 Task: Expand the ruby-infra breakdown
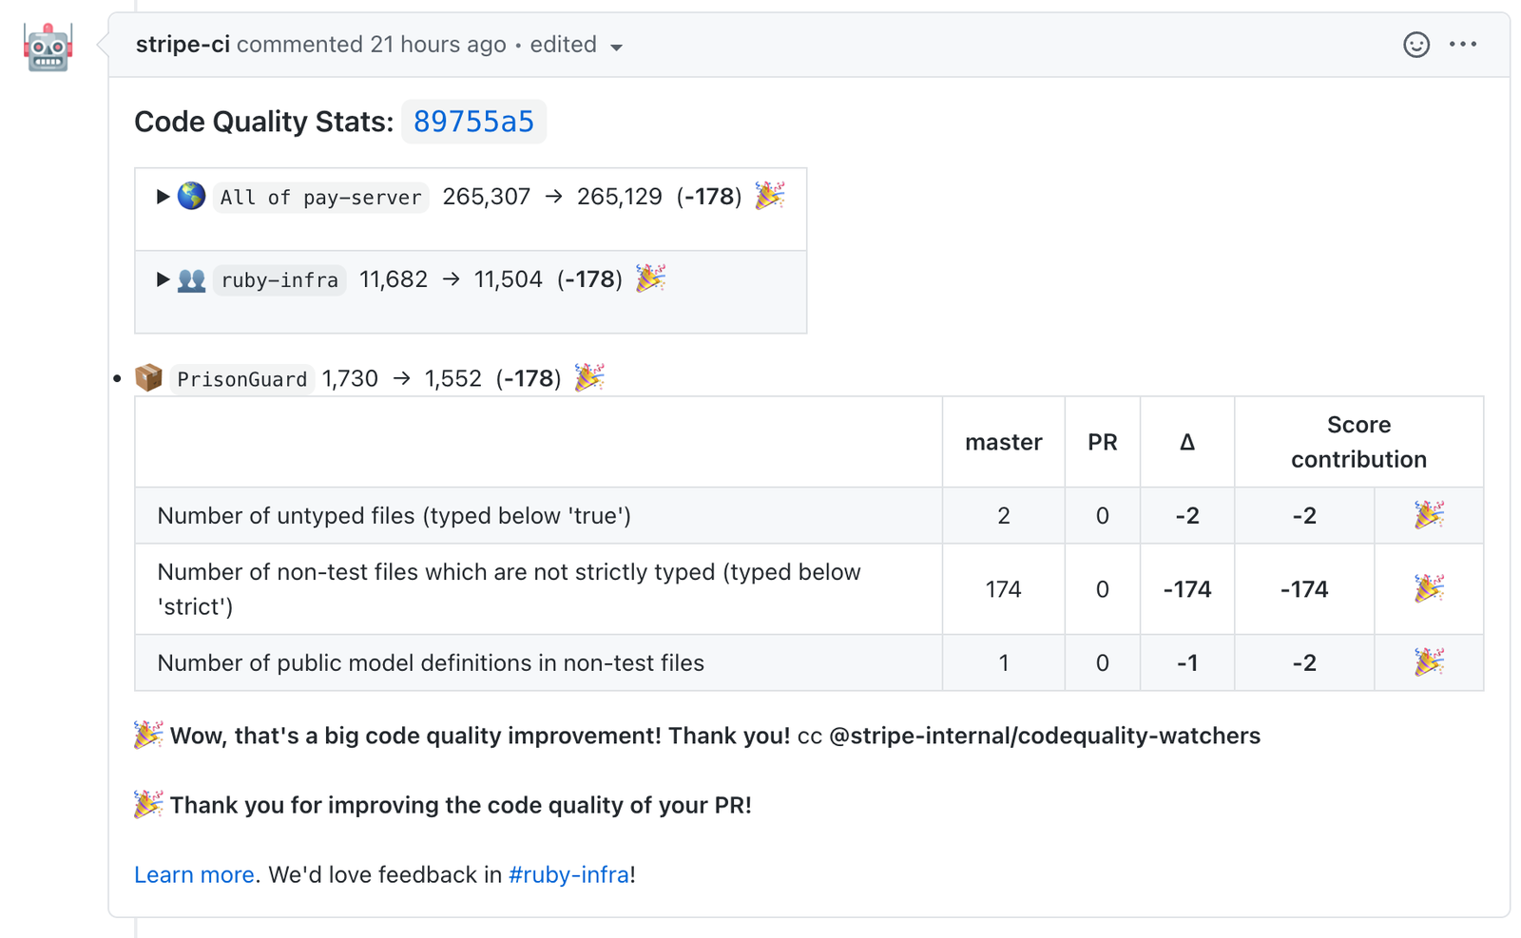click(162, 279)
